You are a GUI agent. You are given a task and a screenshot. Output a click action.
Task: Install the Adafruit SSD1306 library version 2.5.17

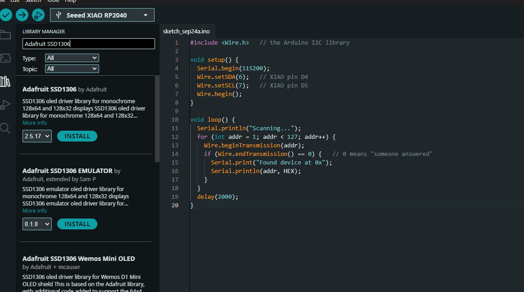tap(77, 136)
